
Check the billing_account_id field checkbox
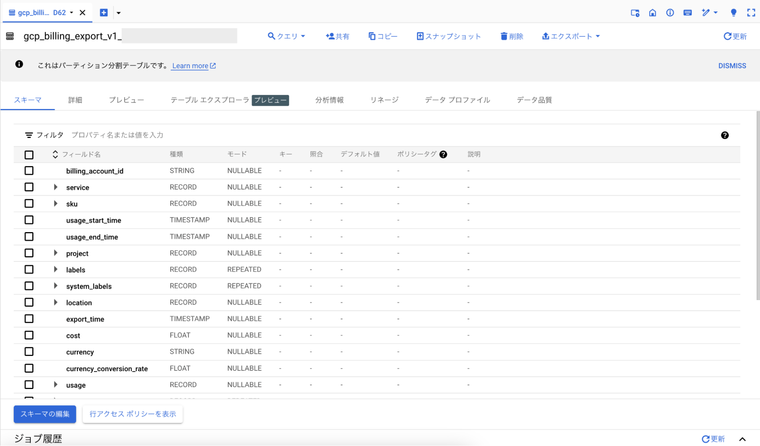[x=29, y=171]
